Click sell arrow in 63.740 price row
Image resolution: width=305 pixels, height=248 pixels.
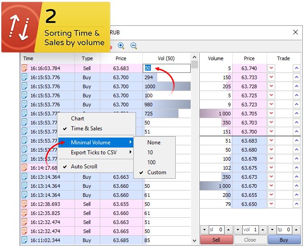(x=272, y=68)
